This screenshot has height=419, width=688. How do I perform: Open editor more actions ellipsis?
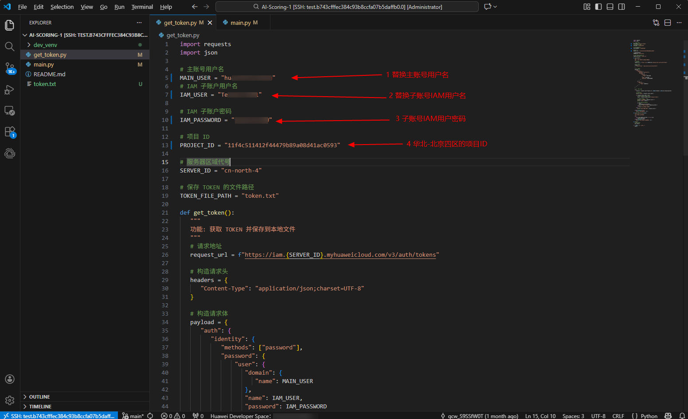click(679, 23)
